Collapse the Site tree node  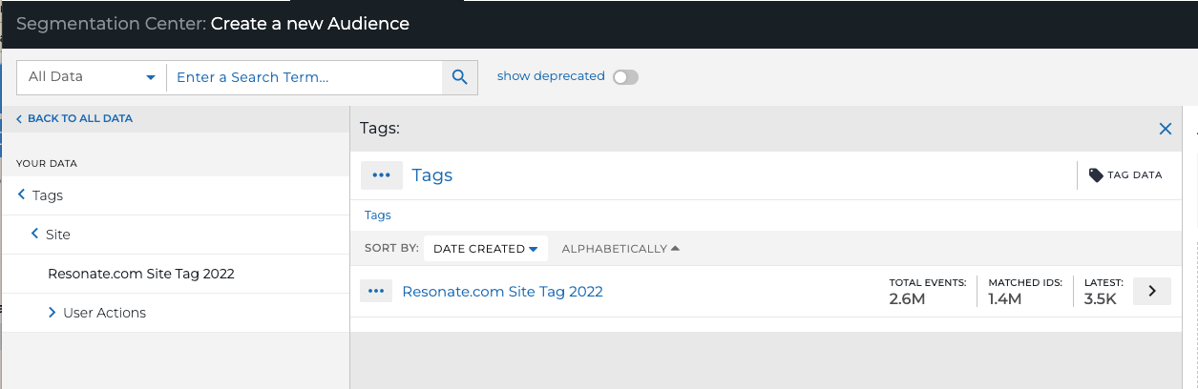(35, 234)
